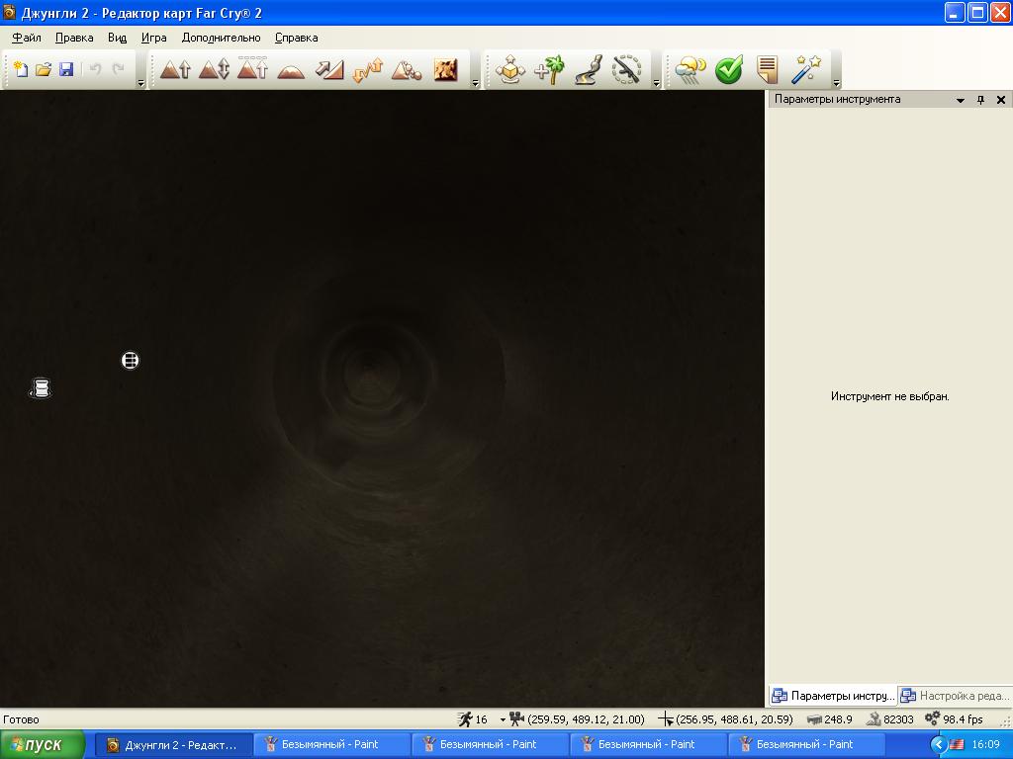Viewport: 1013px width, 759px height.
Task: Click the green checkmark validate map icon
Action: tap(729, 69)
